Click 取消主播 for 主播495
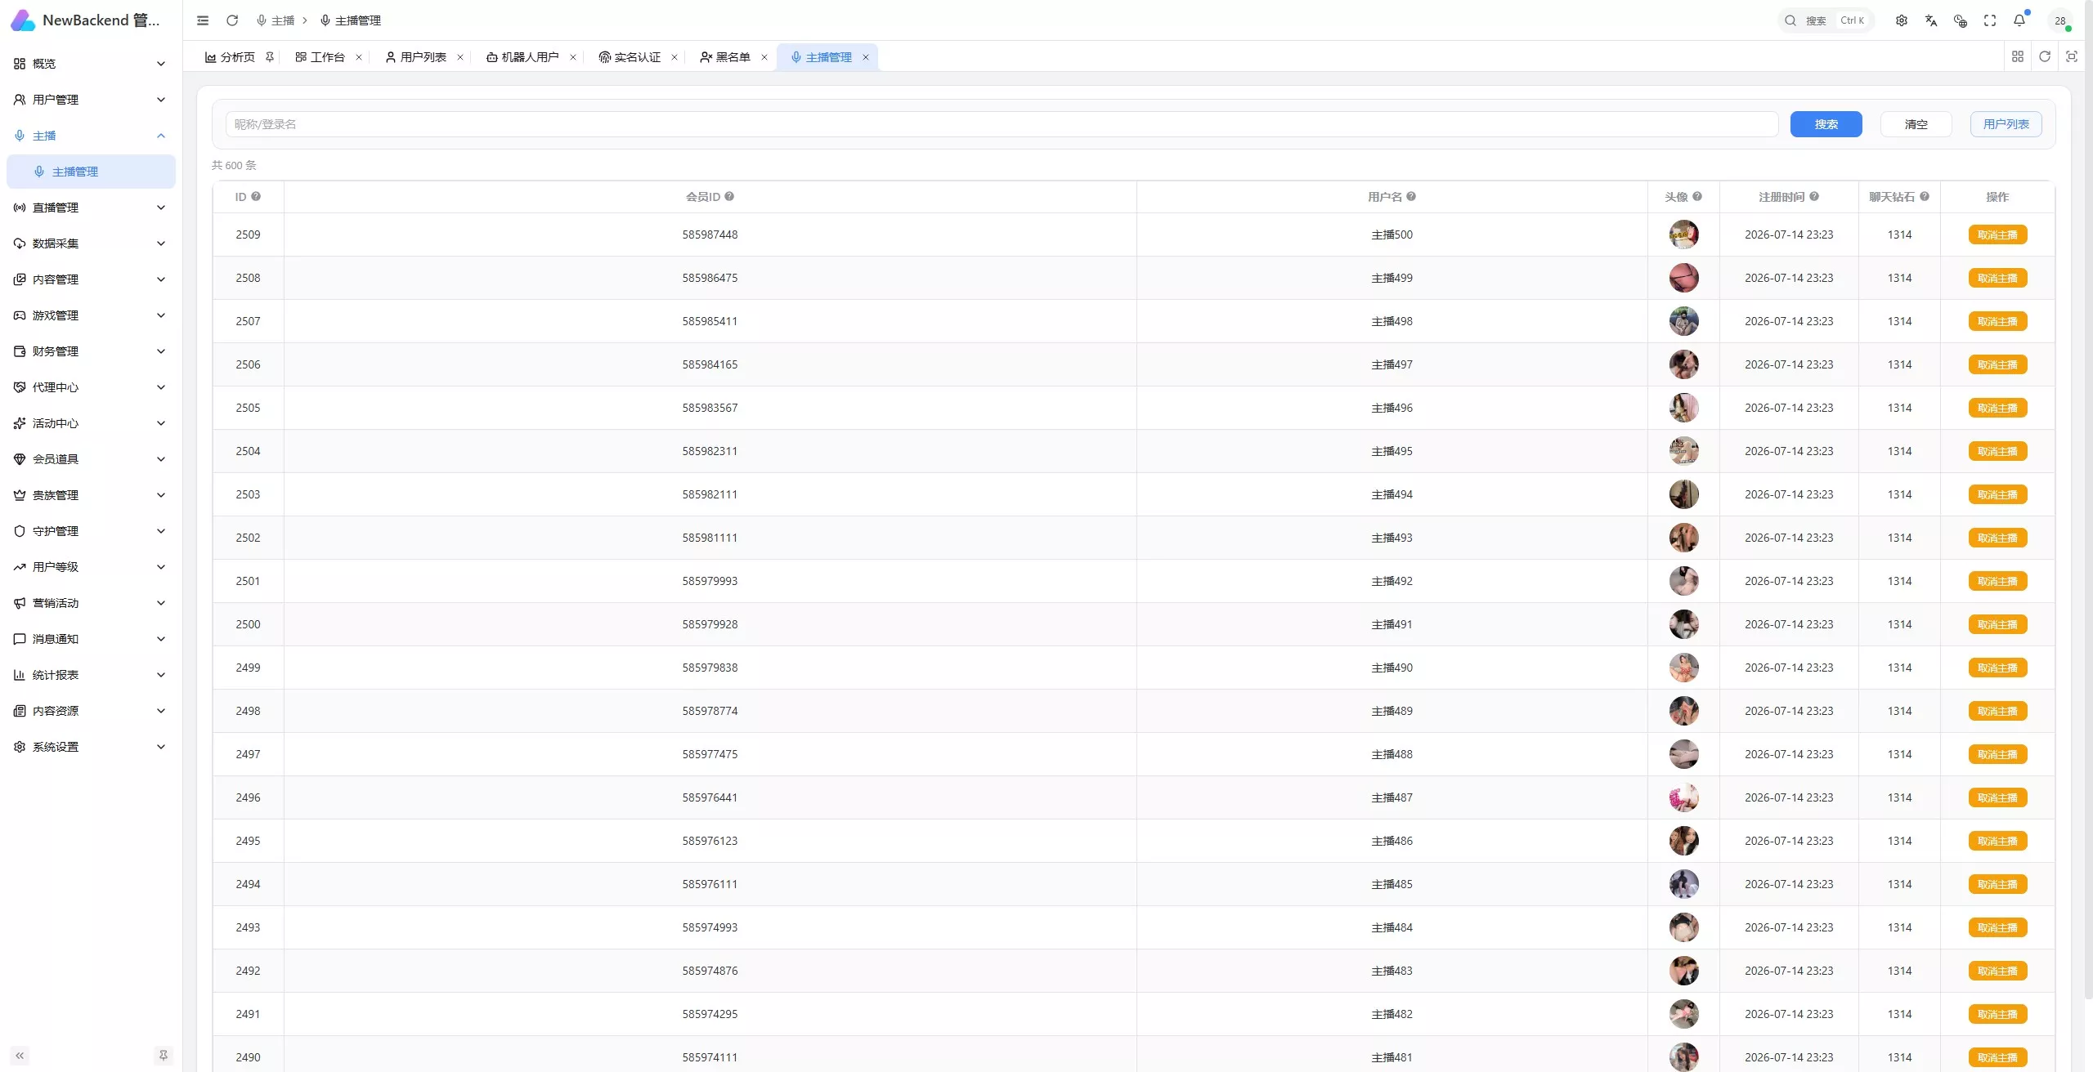 coord(1997,451)
